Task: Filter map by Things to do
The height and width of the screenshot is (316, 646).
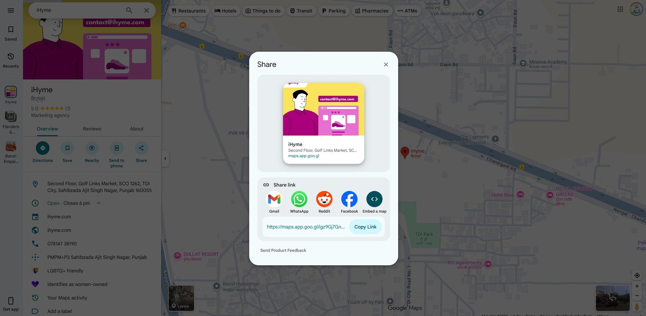Action: pyautogui.click(x=263, y=11)
